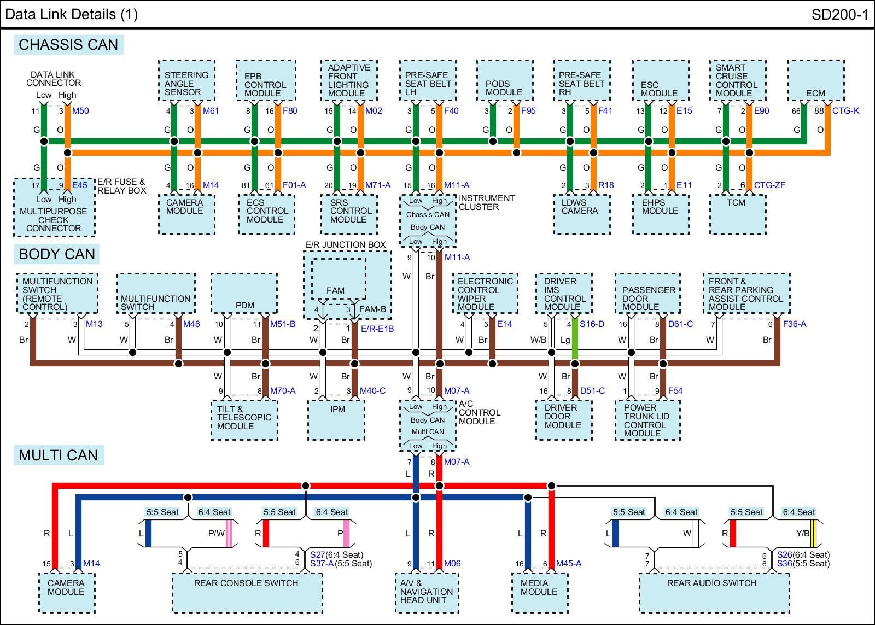
Task: Click the S16-D connector code
Action: click(592, 324)
